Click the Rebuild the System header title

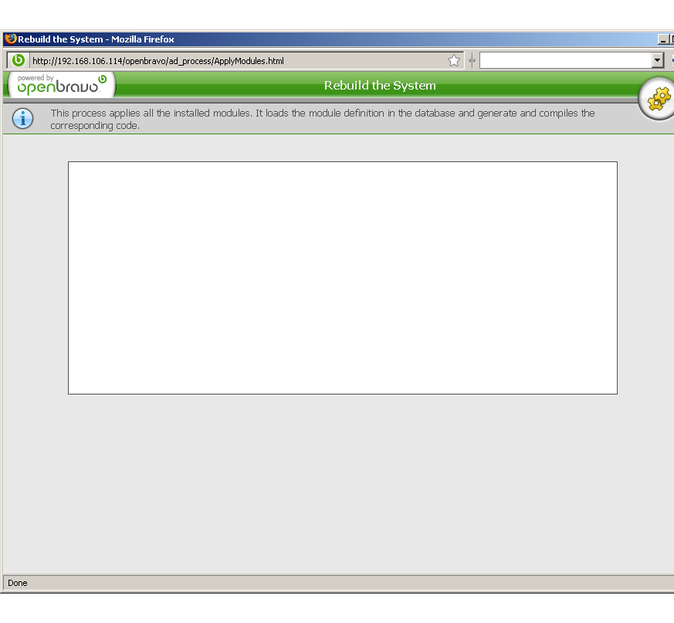pyautogui.click(x=380, y=86)
